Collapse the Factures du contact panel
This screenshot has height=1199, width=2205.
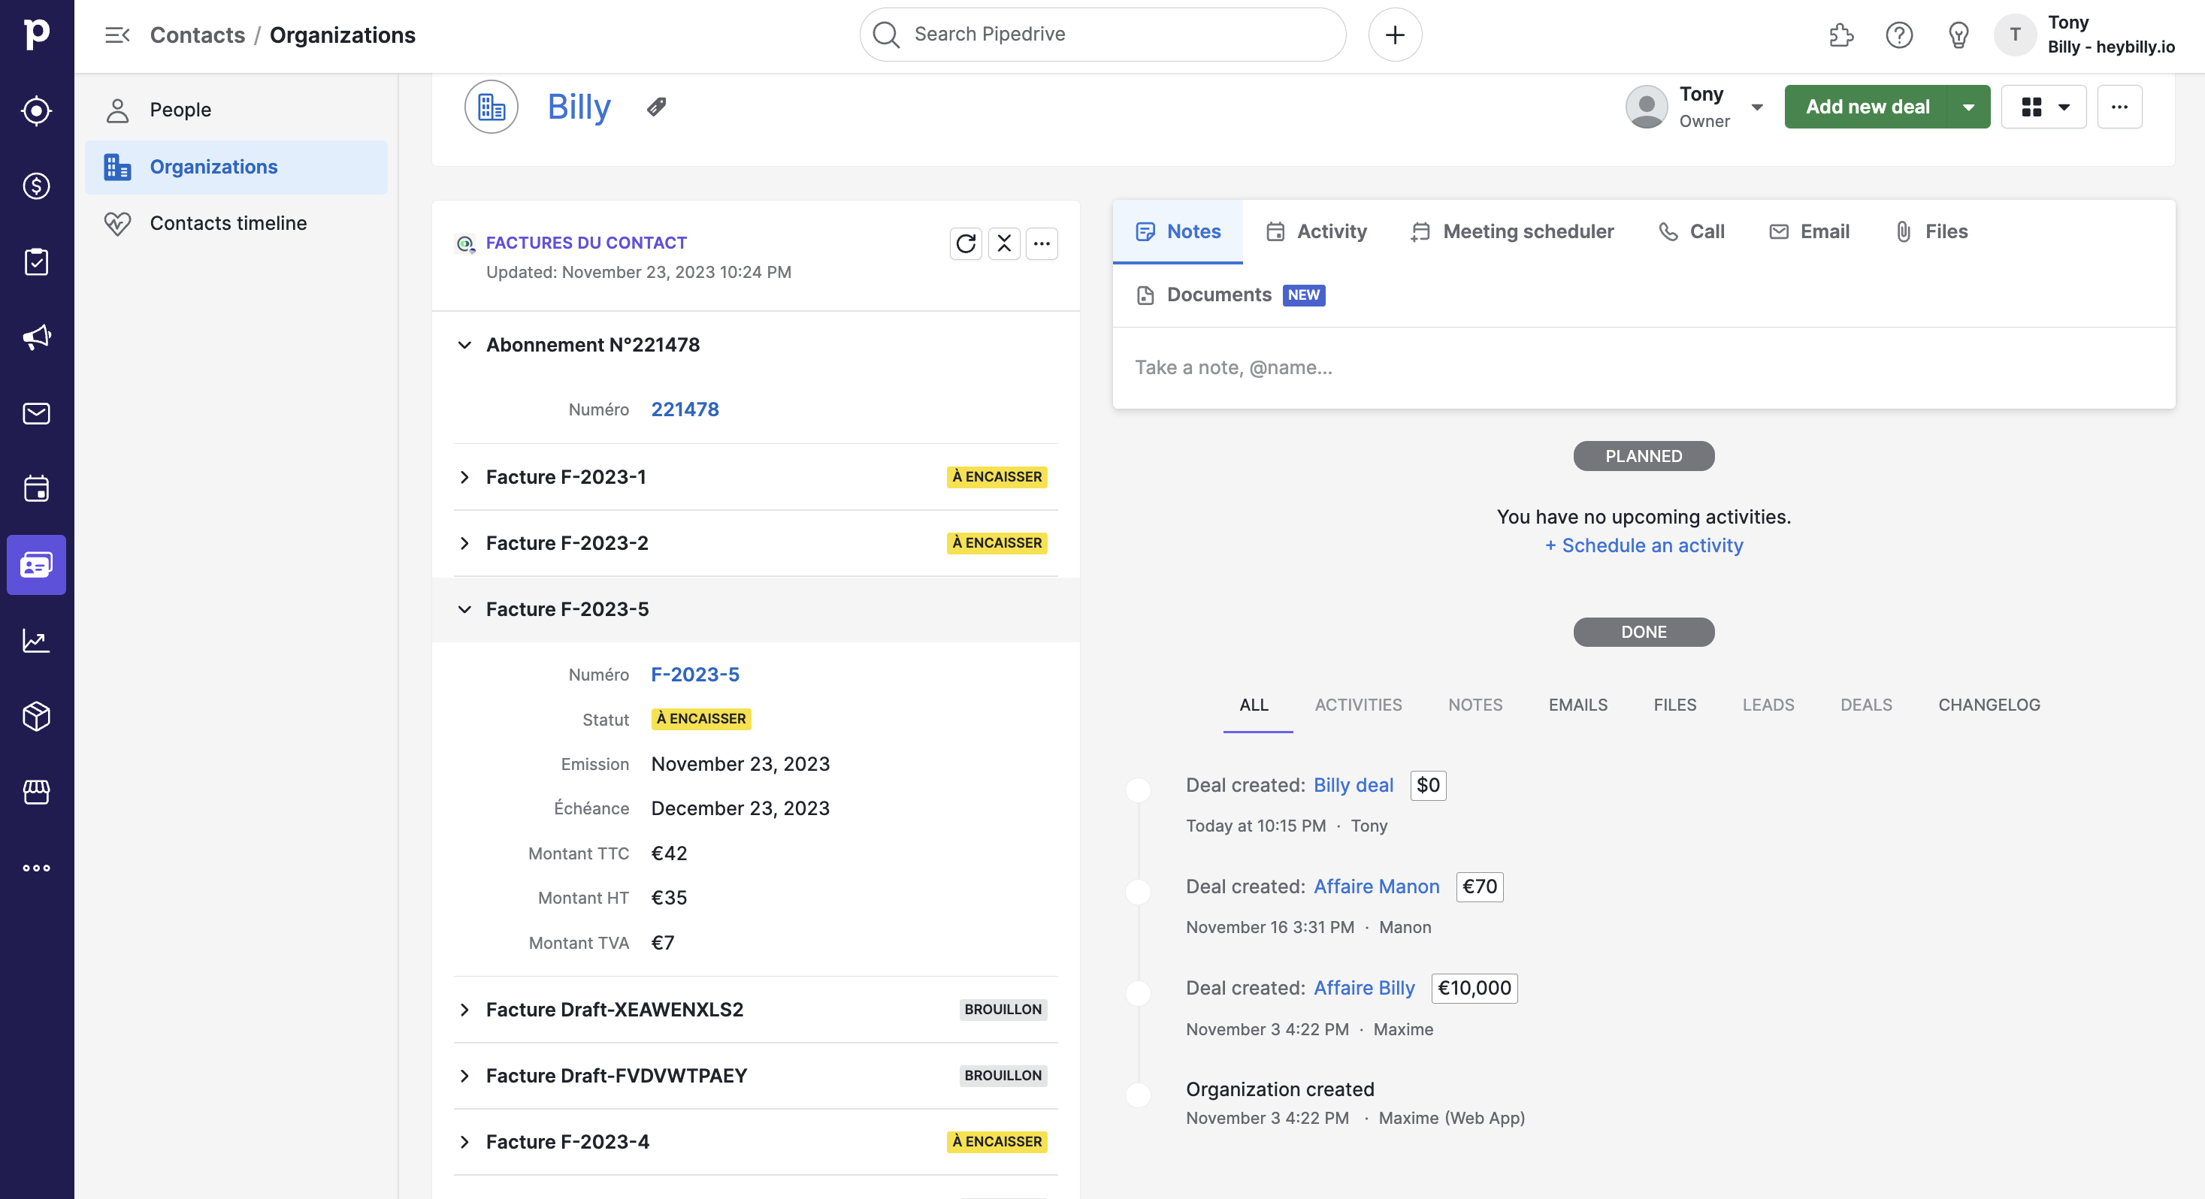[x=1004, y=244]
